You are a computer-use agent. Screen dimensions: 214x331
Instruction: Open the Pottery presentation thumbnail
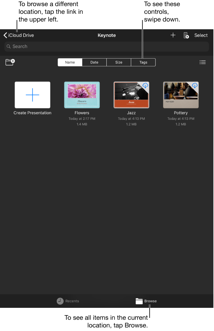(181, 95)
